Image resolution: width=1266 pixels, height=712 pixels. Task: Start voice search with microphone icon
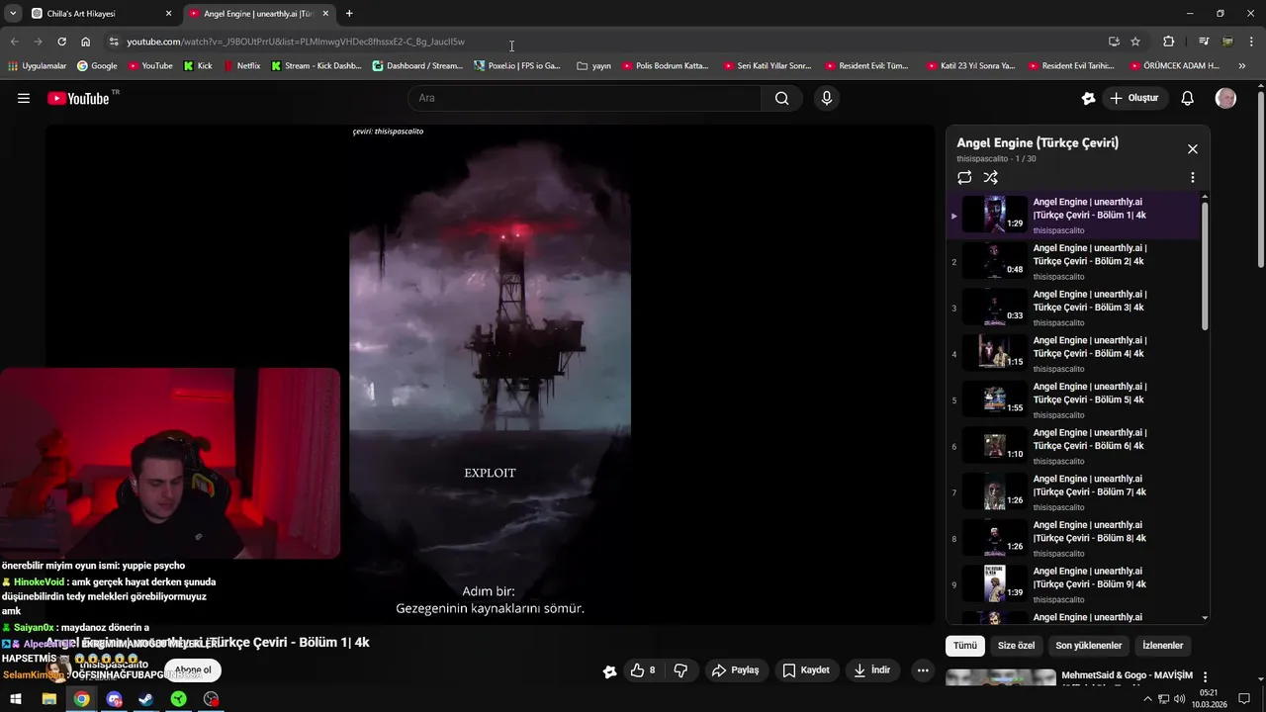(827, 98)
